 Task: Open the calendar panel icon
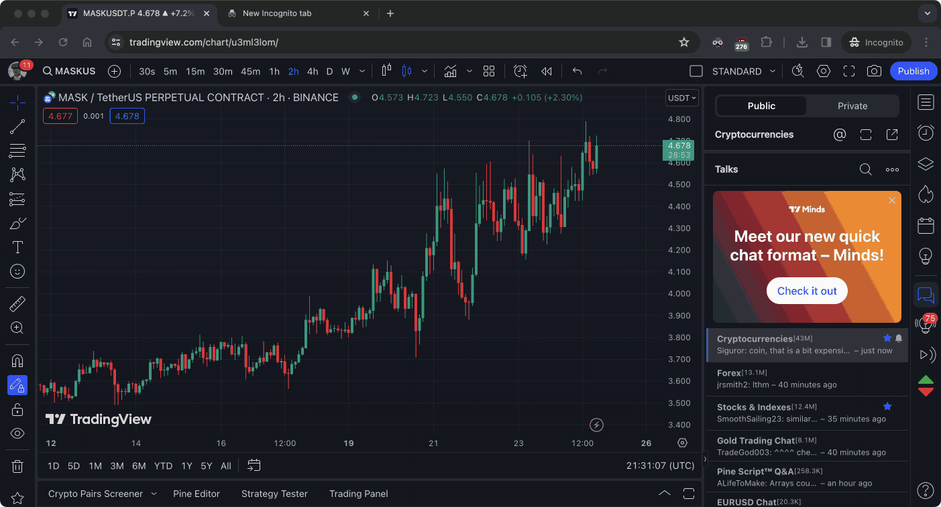(926, 225)
